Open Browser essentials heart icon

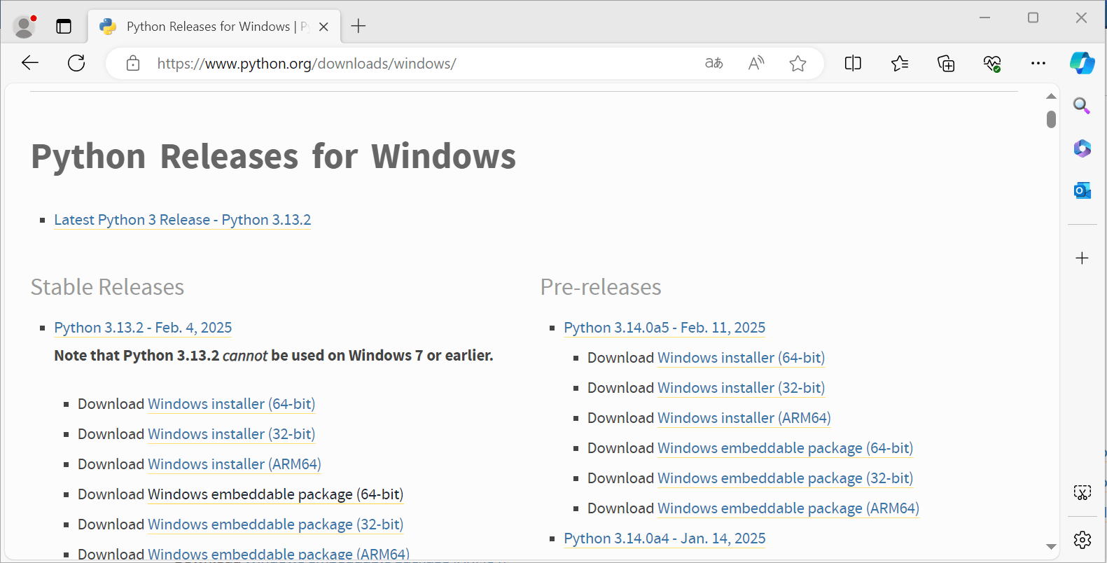coord(992,63)
